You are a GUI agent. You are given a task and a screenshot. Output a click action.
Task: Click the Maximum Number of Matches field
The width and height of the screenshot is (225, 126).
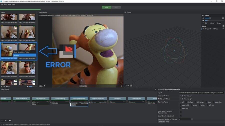tap(185, 119)
